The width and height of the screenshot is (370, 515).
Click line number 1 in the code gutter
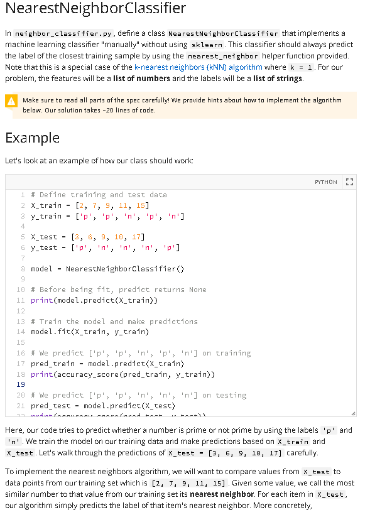(23, 195)
